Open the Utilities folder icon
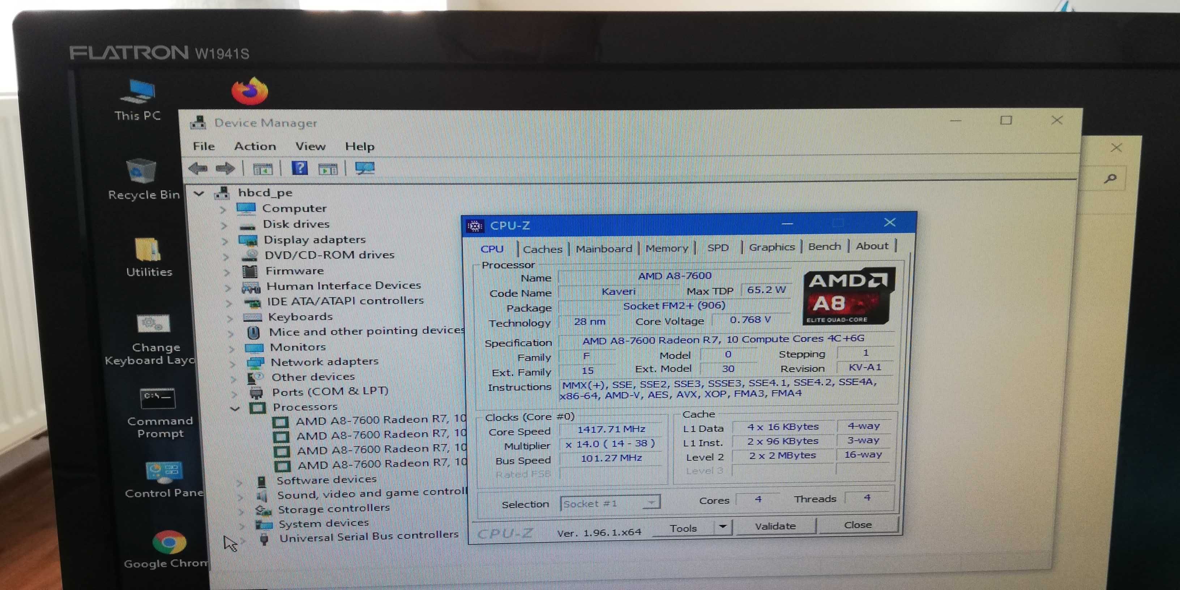 (149, 257)
